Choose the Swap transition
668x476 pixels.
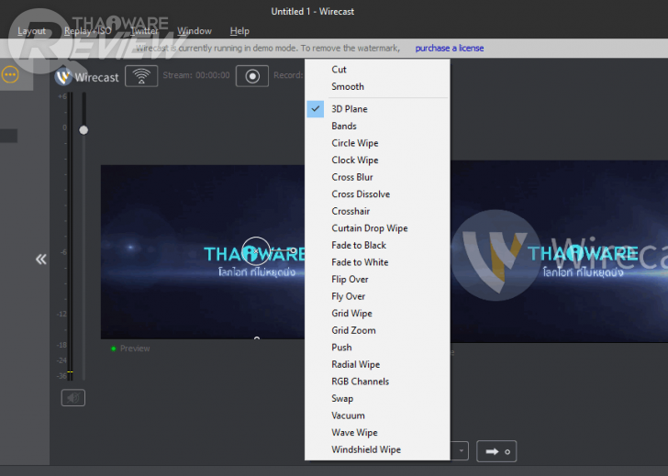coord(377,399)
